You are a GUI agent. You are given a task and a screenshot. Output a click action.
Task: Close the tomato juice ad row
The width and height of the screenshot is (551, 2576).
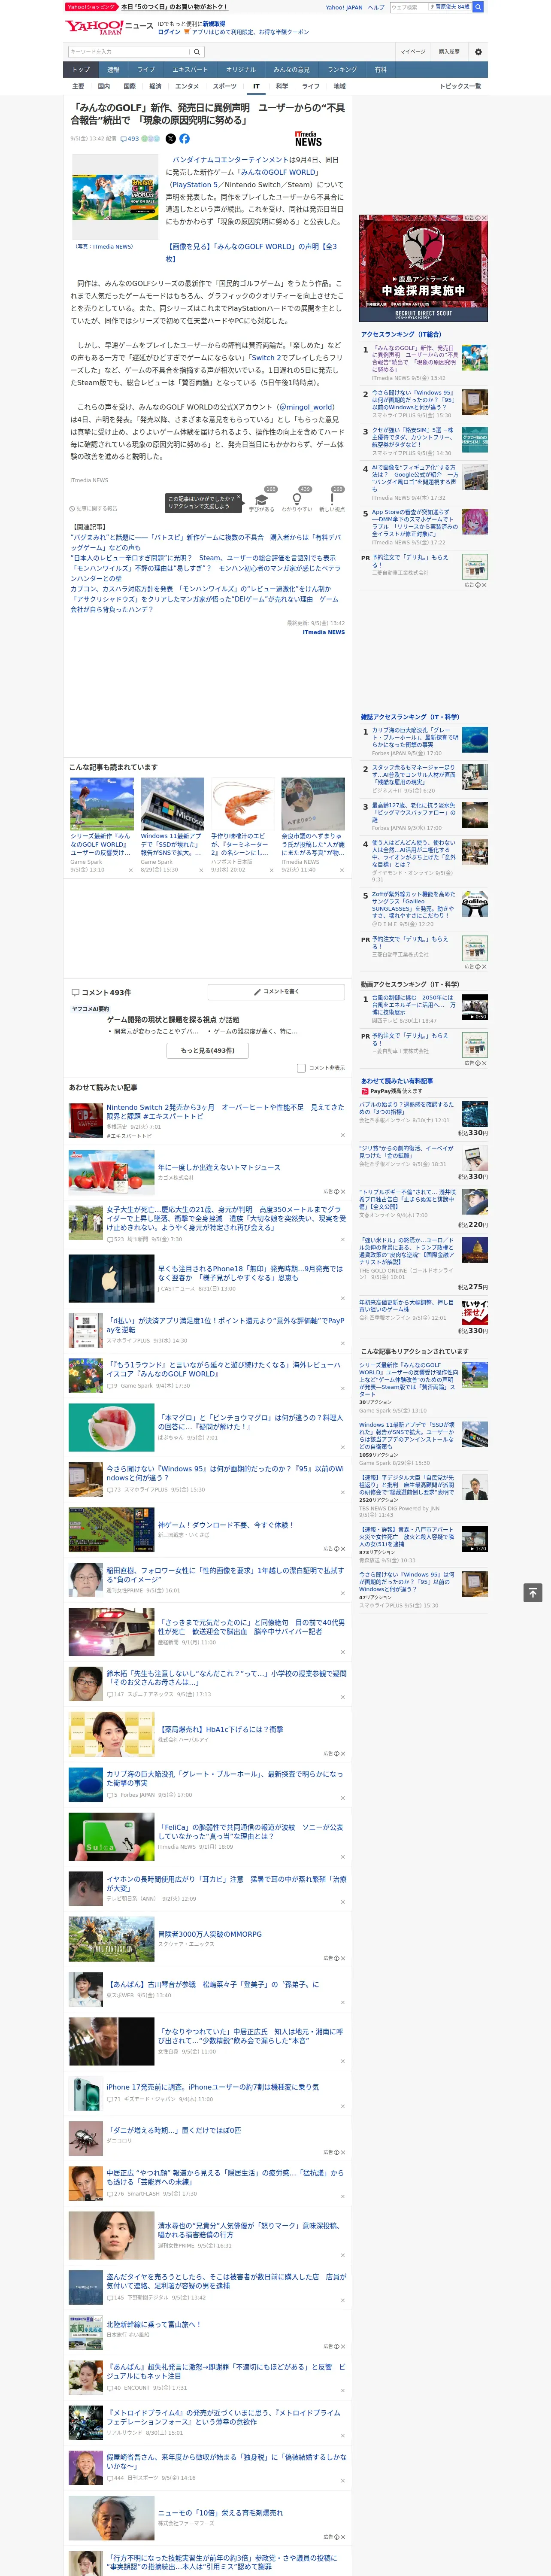click(342, 1192)
